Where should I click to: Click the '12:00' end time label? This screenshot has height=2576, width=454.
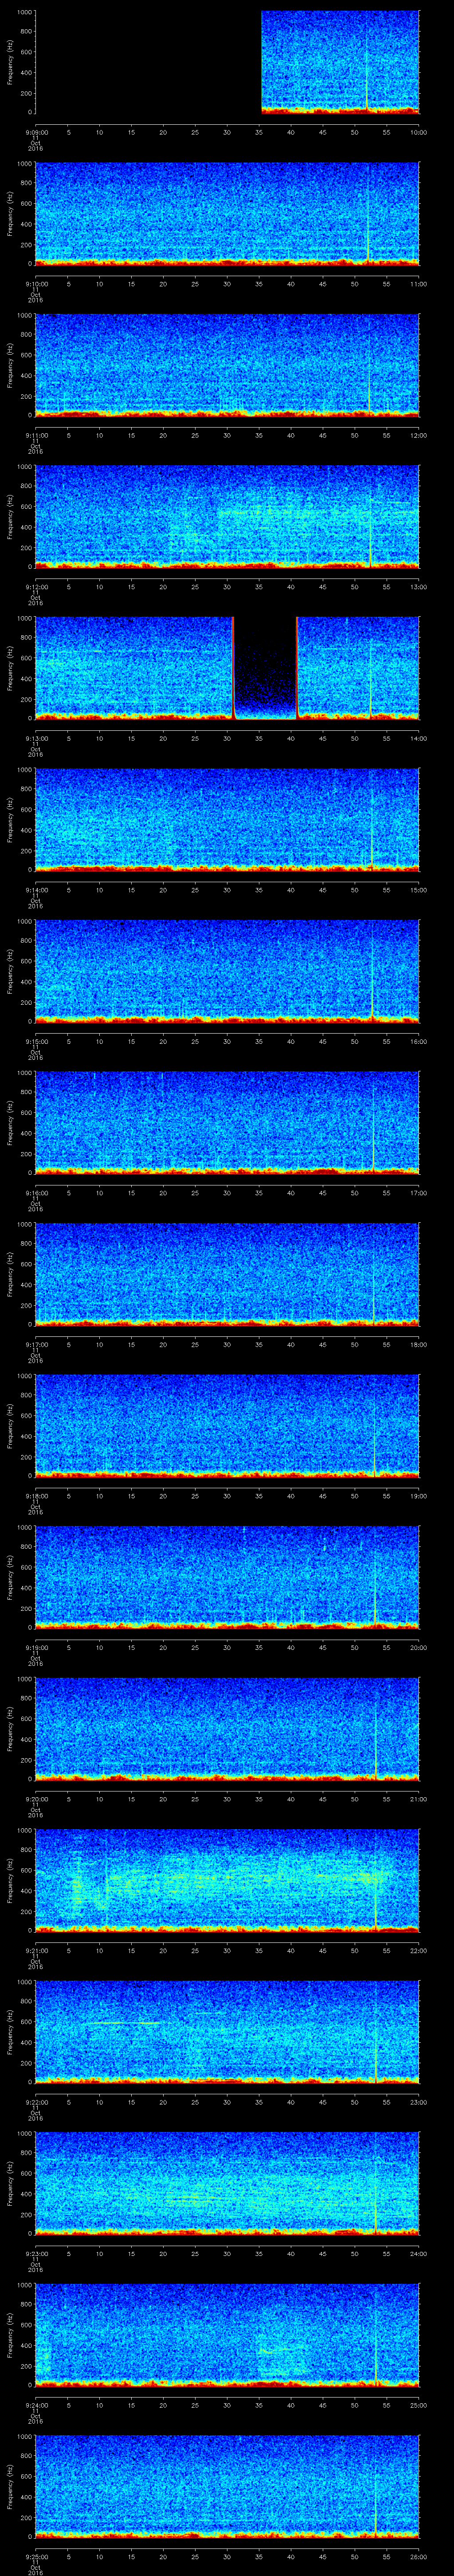pos(419,435)
